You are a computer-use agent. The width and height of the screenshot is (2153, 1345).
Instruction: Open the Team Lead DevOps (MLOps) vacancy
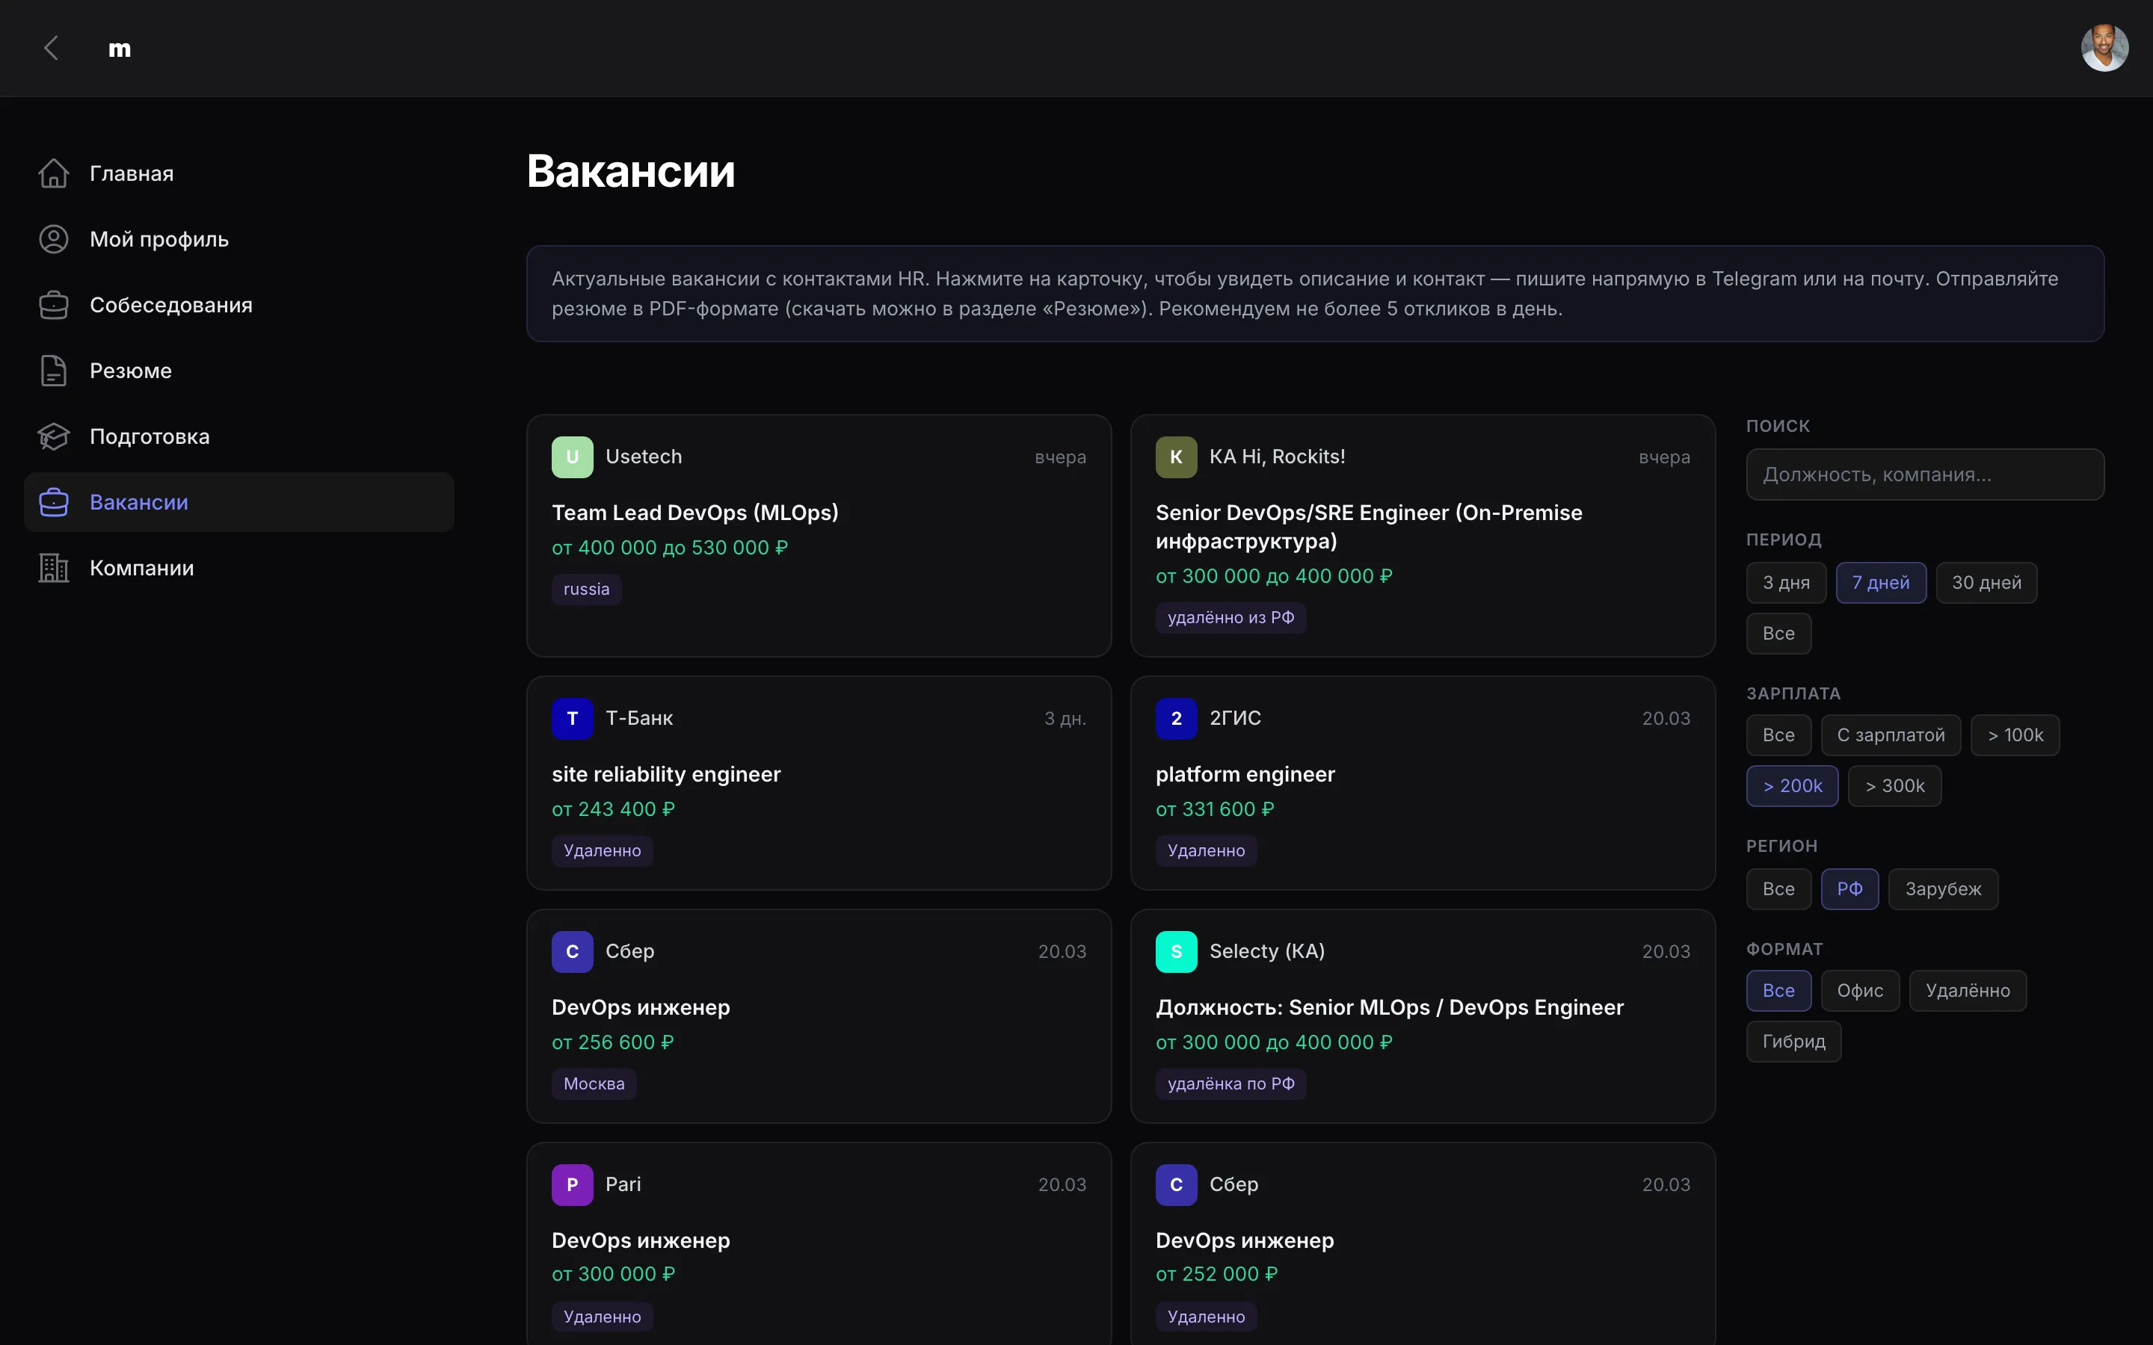pyautogui.click(x=694, y=513)
